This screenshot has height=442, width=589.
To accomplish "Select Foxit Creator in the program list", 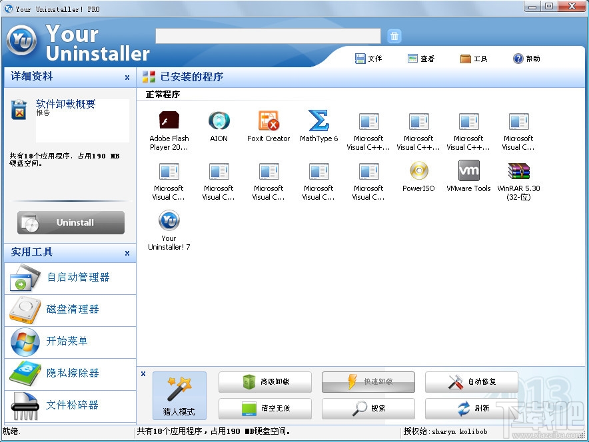I will click(x=269, y=120).
